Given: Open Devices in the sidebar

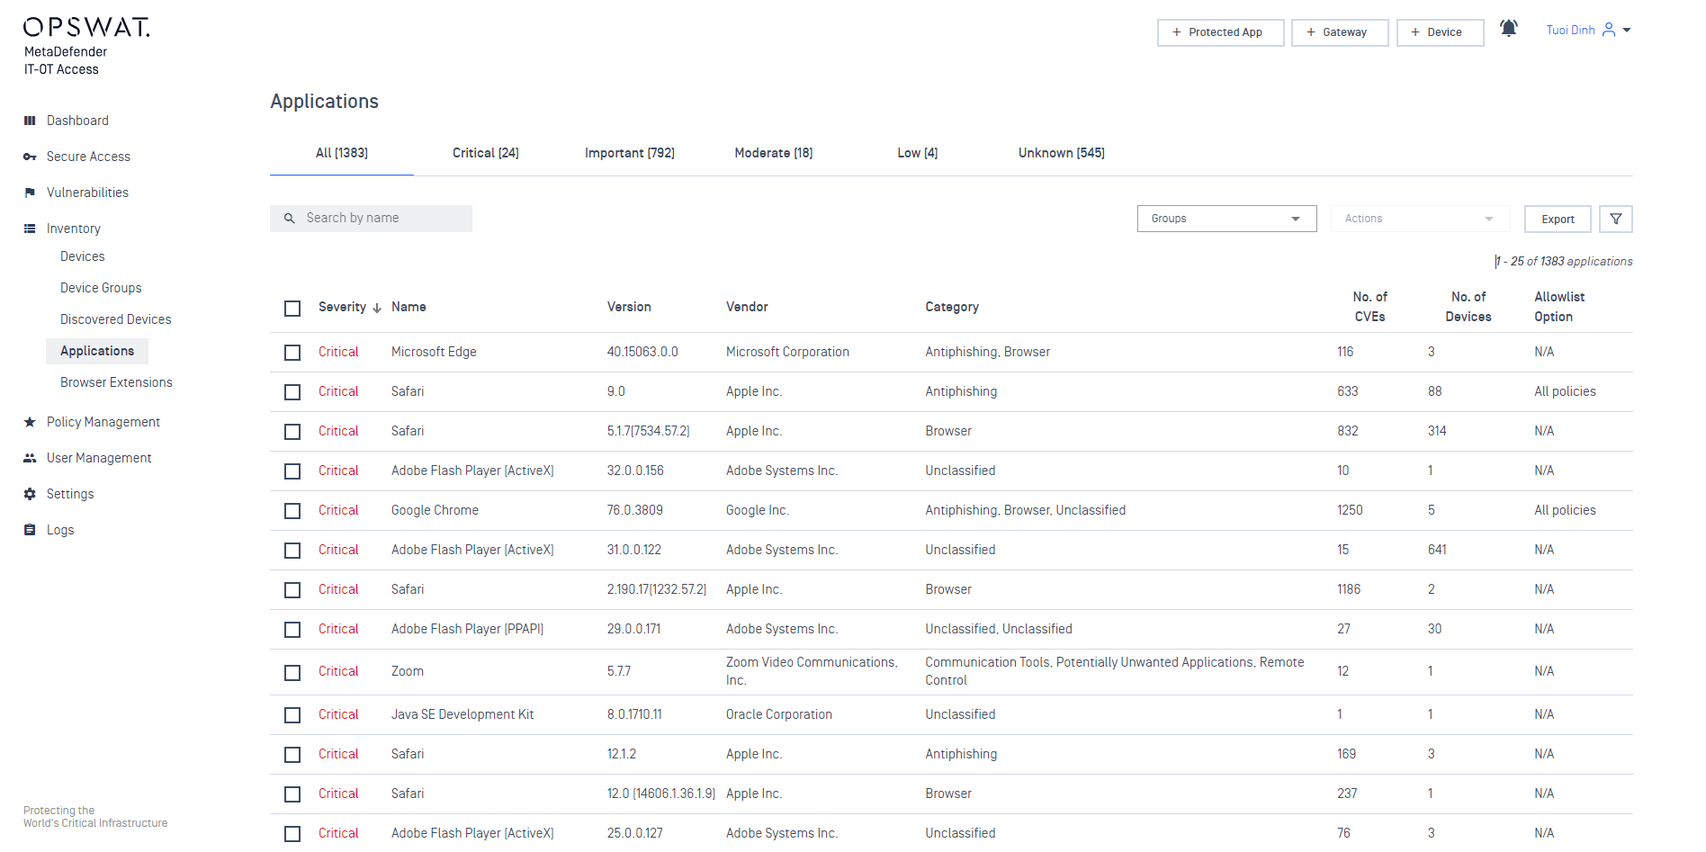Looking at the screenshot, I should 83,256.
